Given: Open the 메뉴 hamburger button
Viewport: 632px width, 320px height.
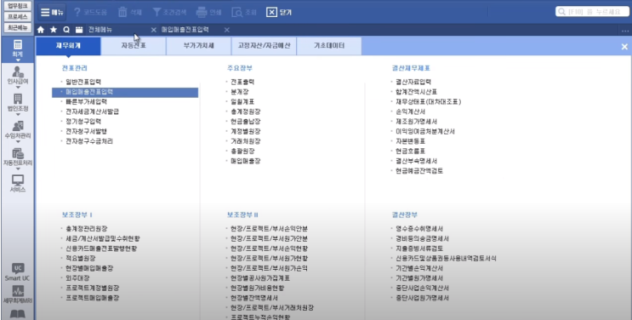Looking at the screenshot, I should click(52, 12).
